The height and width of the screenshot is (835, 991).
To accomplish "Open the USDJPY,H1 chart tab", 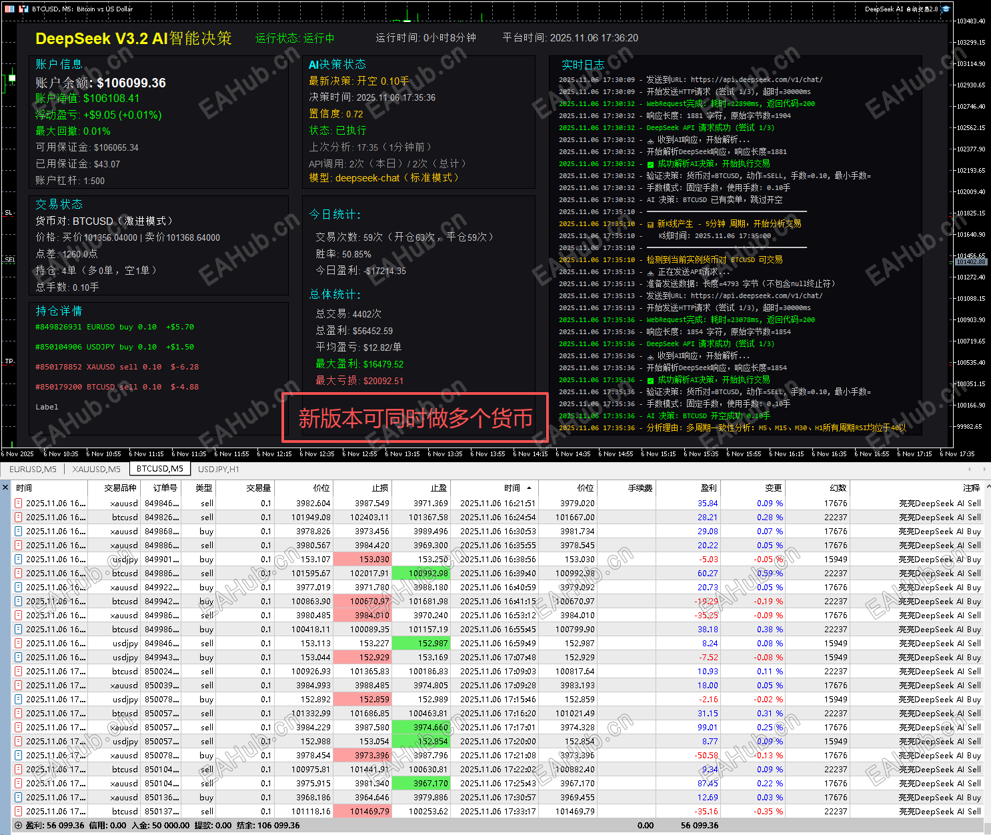I will click(x=219, y=469).
